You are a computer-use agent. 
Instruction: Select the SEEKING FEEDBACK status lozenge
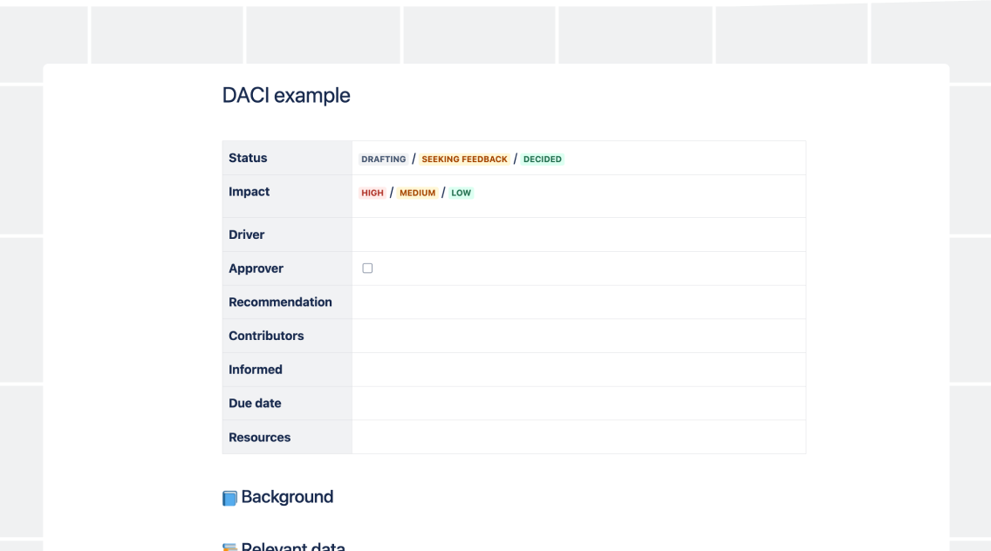point(464,160)
